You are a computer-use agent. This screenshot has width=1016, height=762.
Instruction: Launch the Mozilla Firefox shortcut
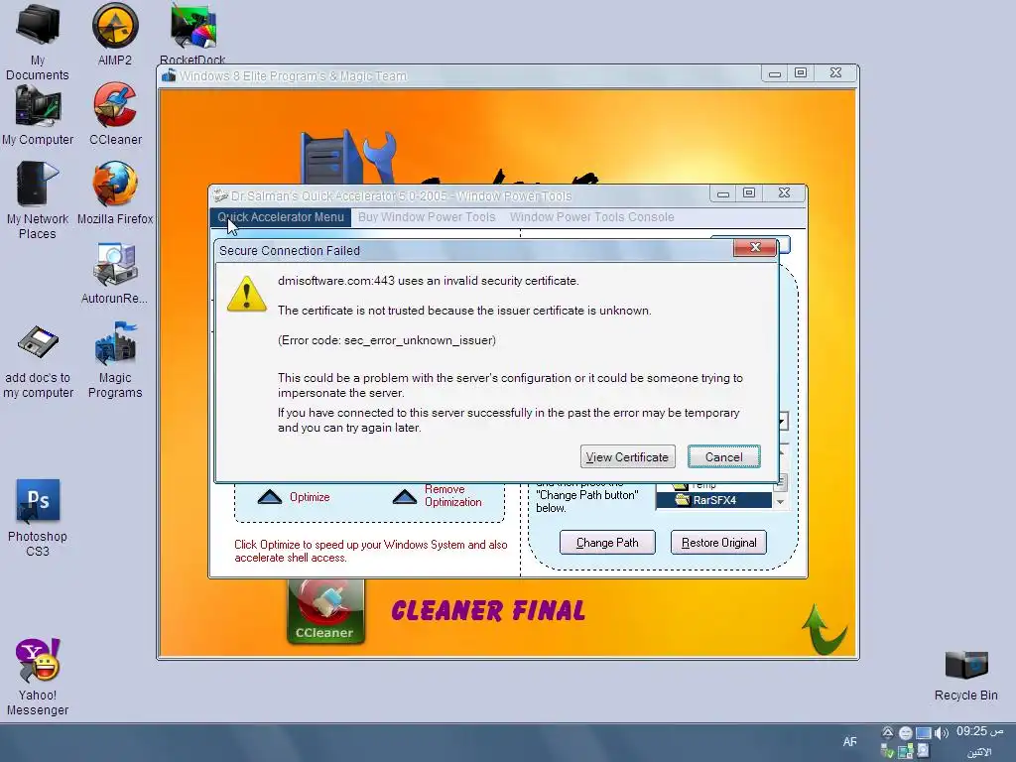pyautogui.click(x=115, y=193)
